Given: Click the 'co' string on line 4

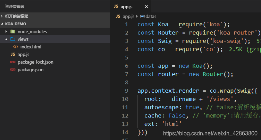Looking at the screenshot, I should (209, 49).
